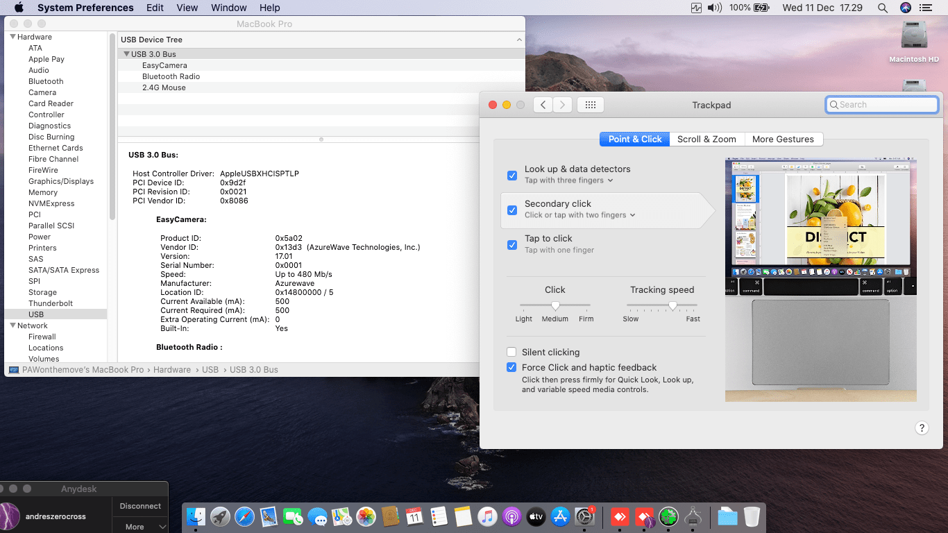Disable the Tap to click checkbox
This screenshot has width=948, height=533.
[512, 244]
